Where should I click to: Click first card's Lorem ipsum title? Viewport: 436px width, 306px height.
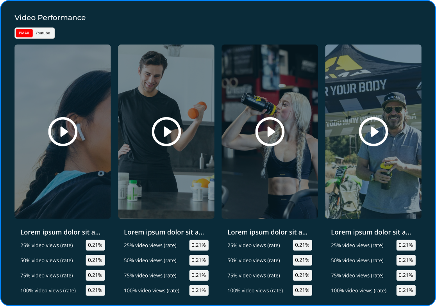[60, 232]
